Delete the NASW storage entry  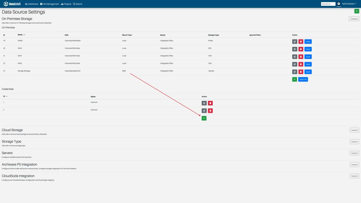301,42
